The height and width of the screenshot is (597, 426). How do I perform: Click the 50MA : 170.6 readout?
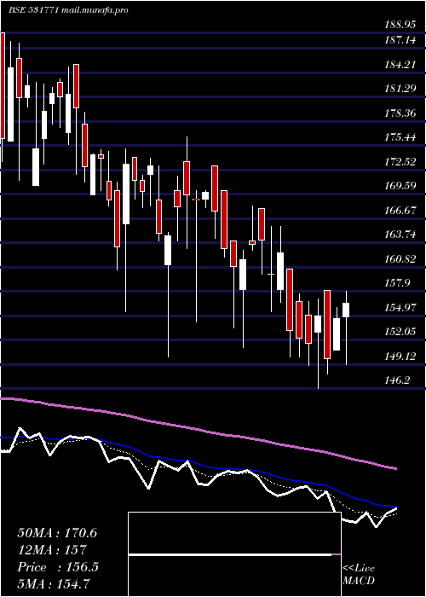pyautogui.click(x=57, y=533)
